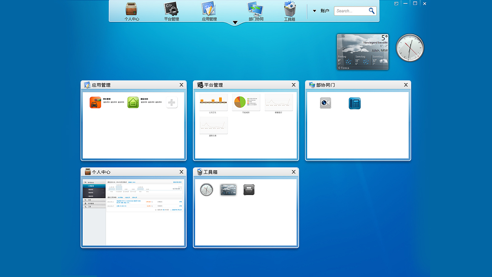Open the printer icon in 工具箱
Viewport: 492px width, 277px height.
point(249,190)
